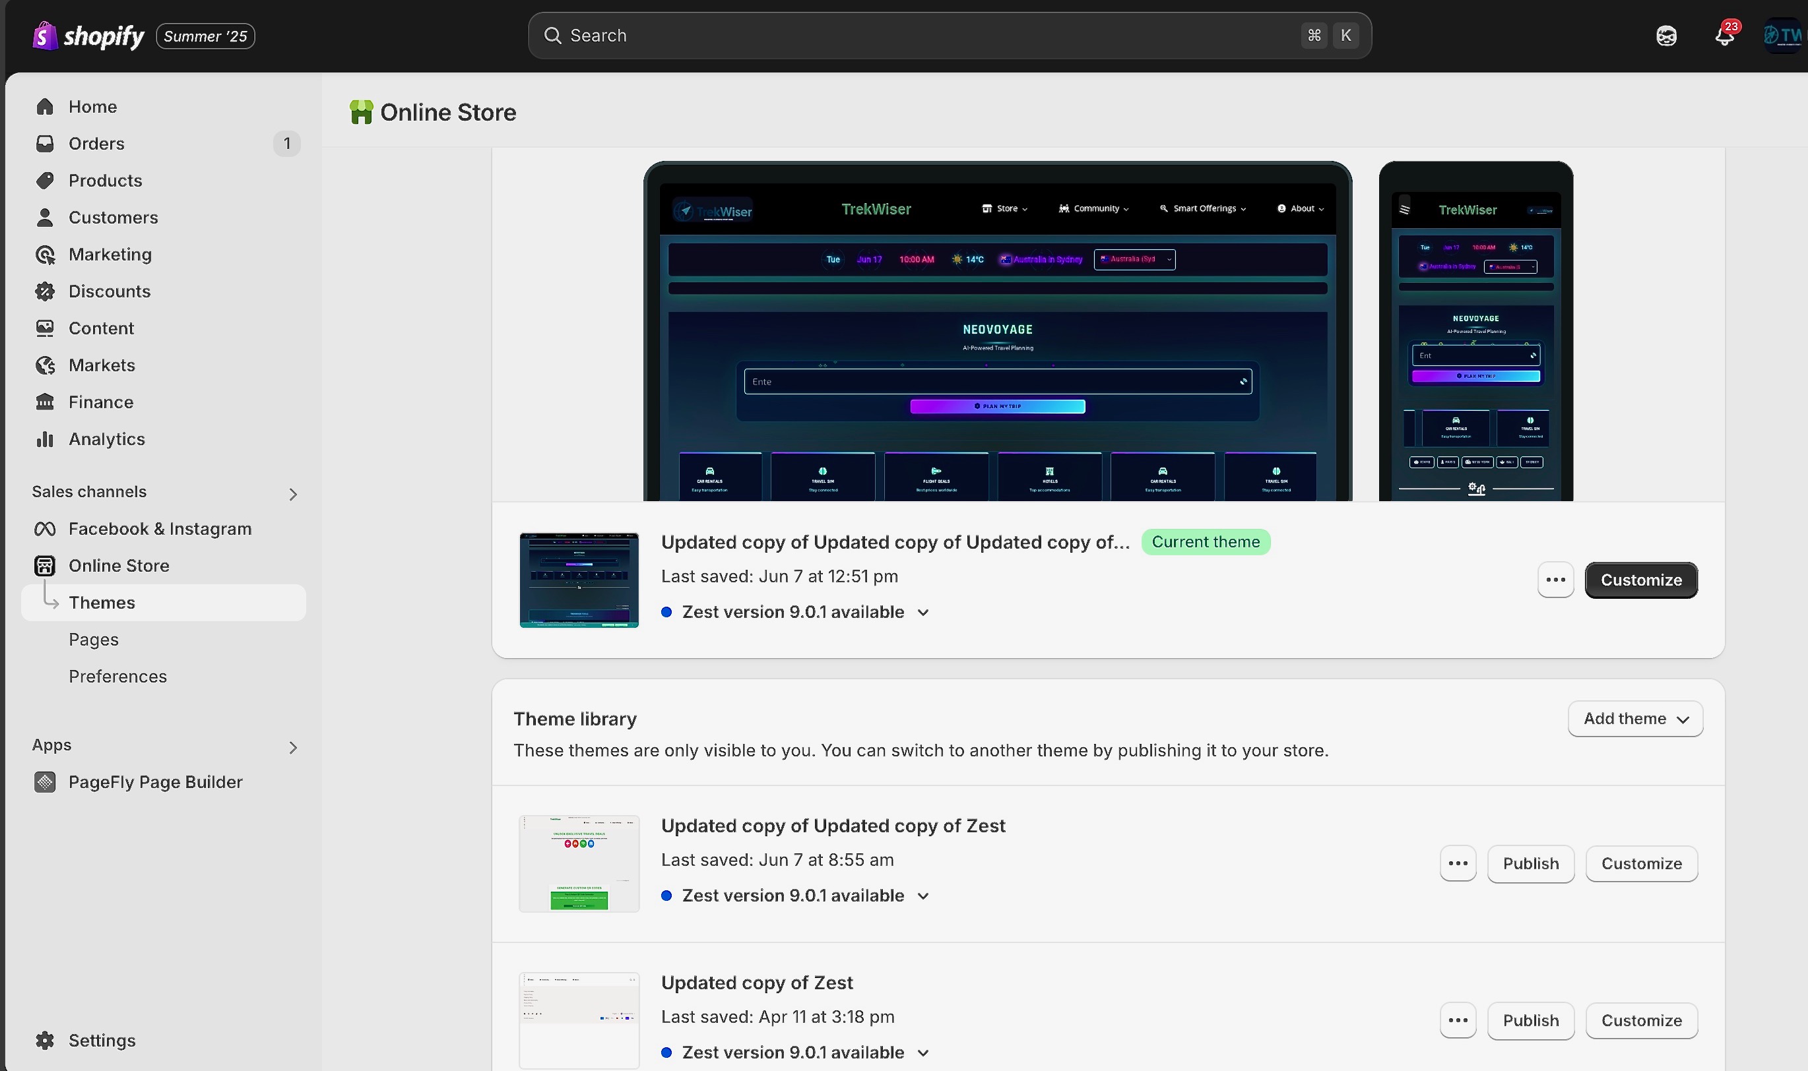Click the PageFly Page Builder app icon
The height and width of the screenshot is (1071, 1808).
tap(45, 782)
